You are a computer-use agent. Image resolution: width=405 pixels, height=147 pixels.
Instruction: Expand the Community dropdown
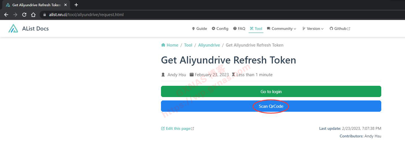point(282,28)
